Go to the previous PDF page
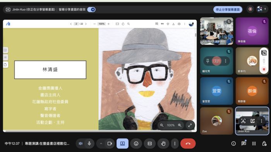This screenshot has height=152, width=271. click(71, 24)
